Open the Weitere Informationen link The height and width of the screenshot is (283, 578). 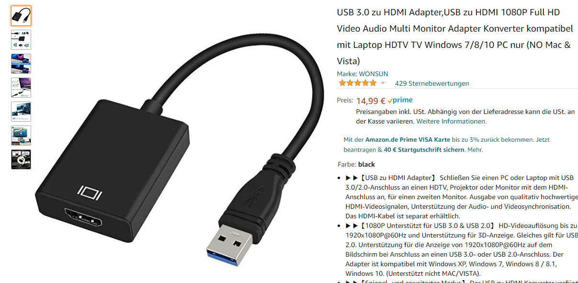tap(452, 121)
